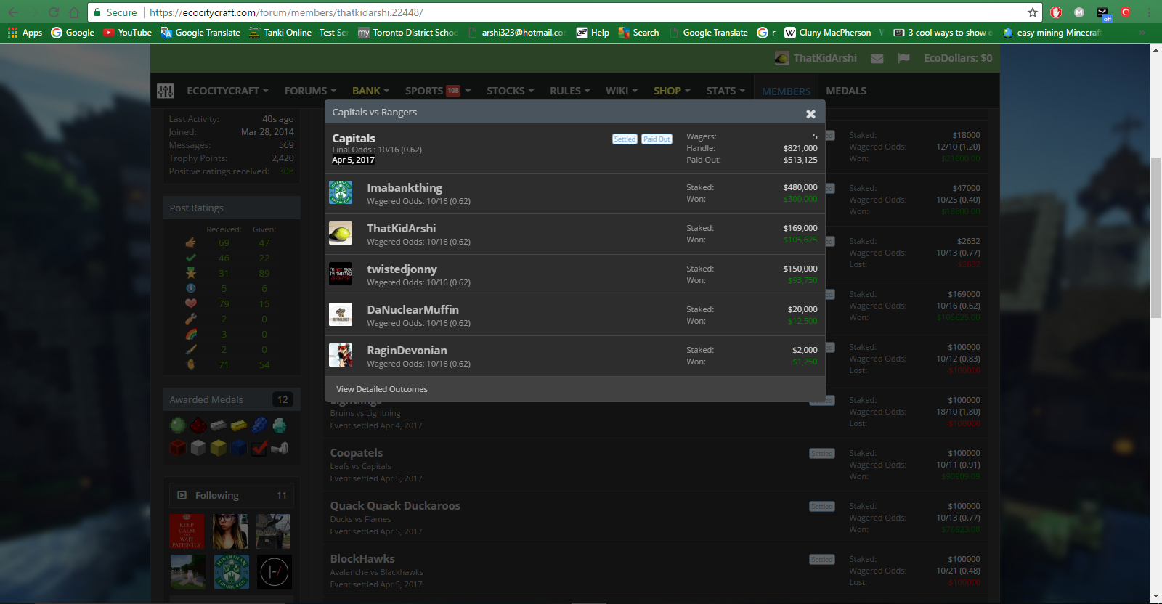The image size is (1162, 604).
Task: Click the Awarded Medals count 12
Action: point(283,399)
